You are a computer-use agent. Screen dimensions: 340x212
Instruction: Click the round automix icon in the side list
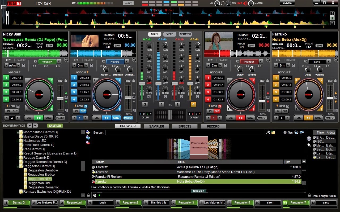(309, 139)
